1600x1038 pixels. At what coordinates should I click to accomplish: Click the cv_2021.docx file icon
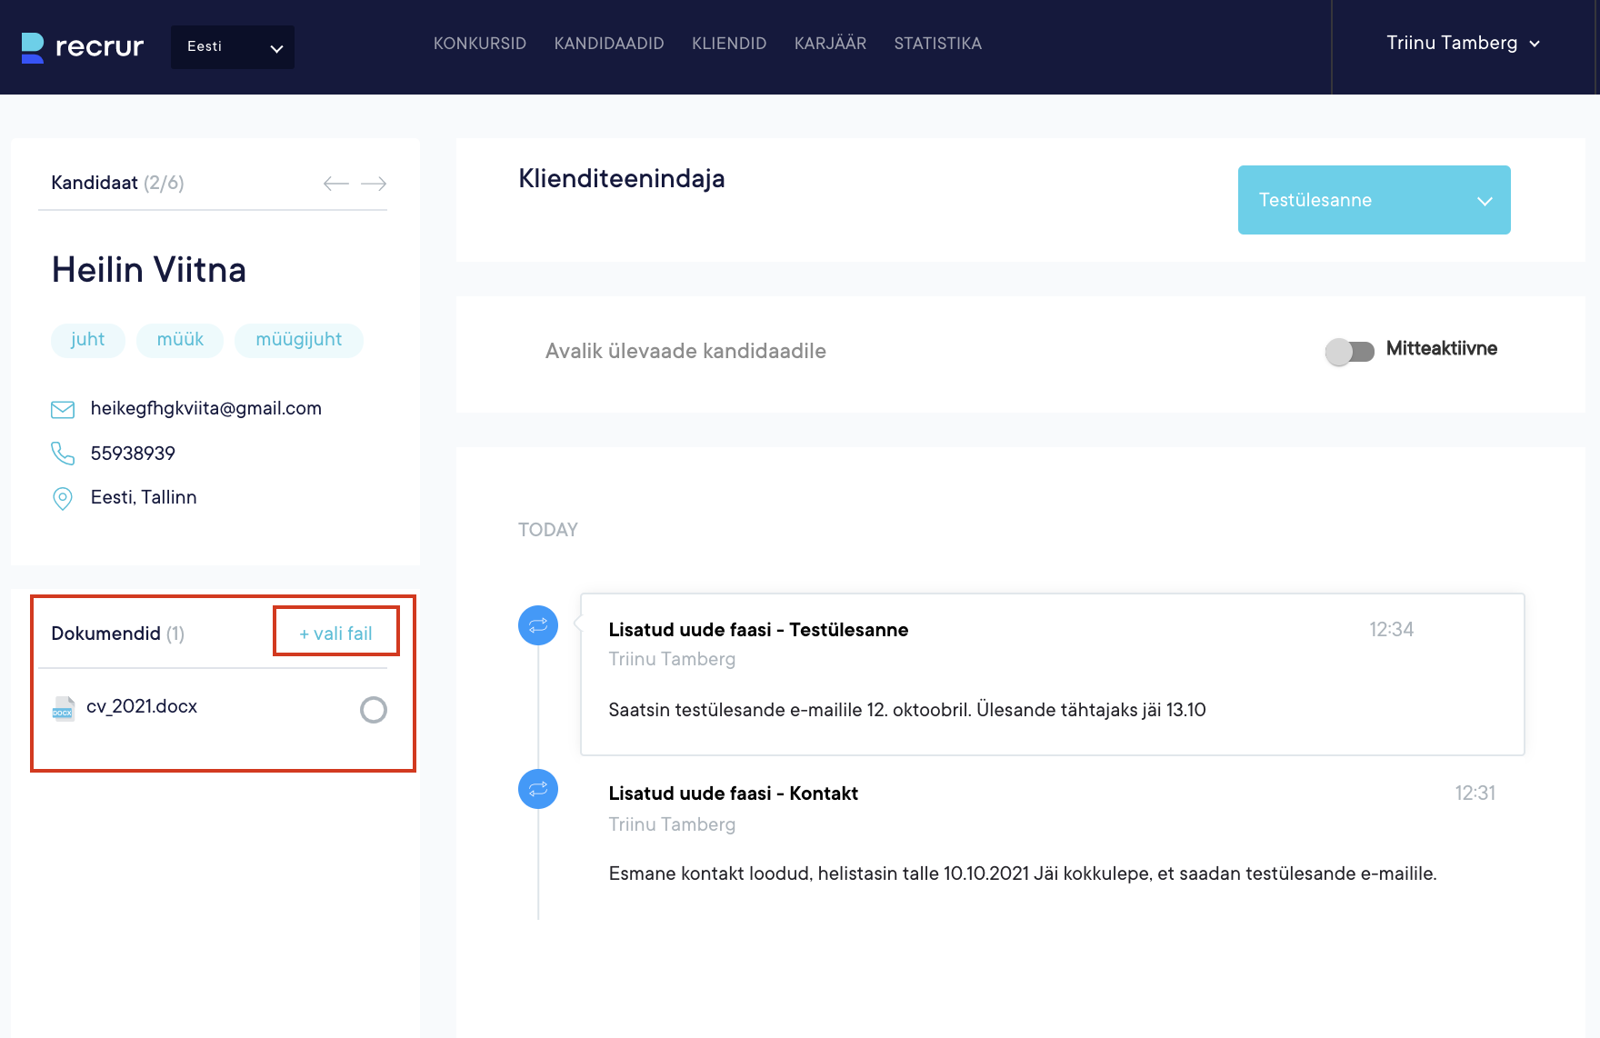(x=63, y=709)
